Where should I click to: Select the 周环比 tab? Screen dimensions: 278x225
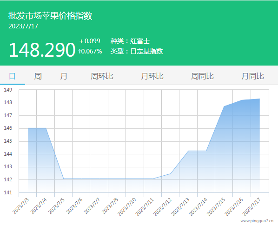102,76
